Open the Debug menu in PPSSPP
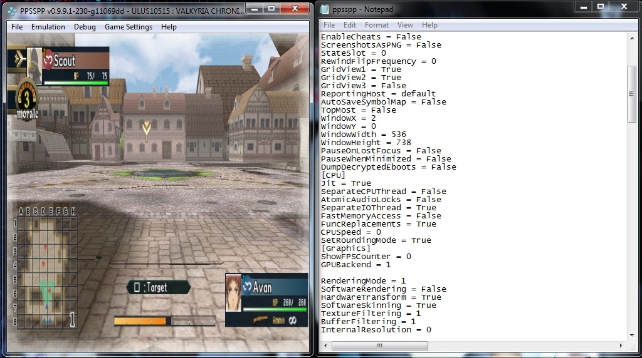The image size is (642, 358). (x=85, y=27)
